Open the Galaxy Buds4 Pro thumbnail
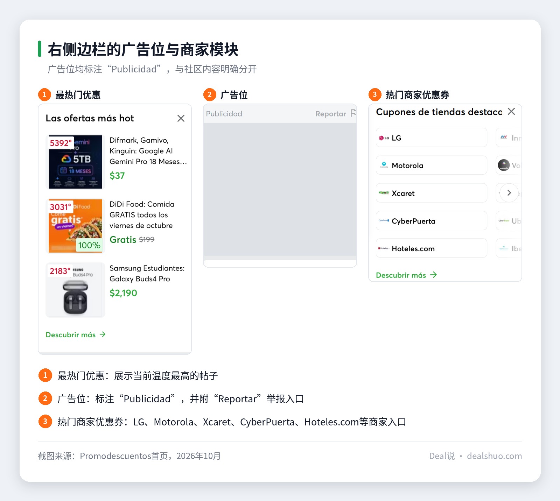Screen dimensions: 560x501 (x=75, y=290)
